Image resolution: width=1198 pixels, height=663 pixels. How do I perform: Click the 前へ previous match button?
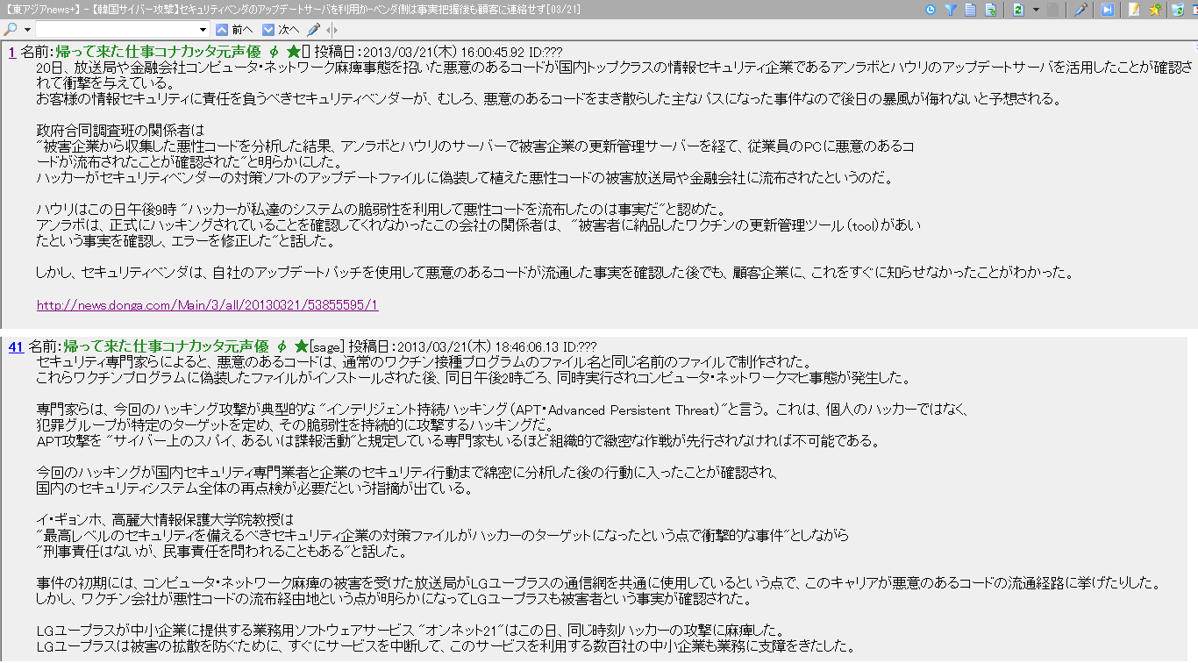235,30
